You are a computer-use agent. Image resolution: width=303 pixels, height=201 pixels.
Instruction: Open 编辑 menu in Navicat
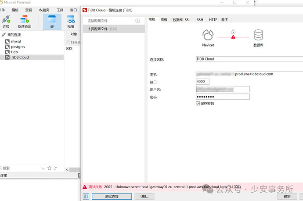(15, 10)
